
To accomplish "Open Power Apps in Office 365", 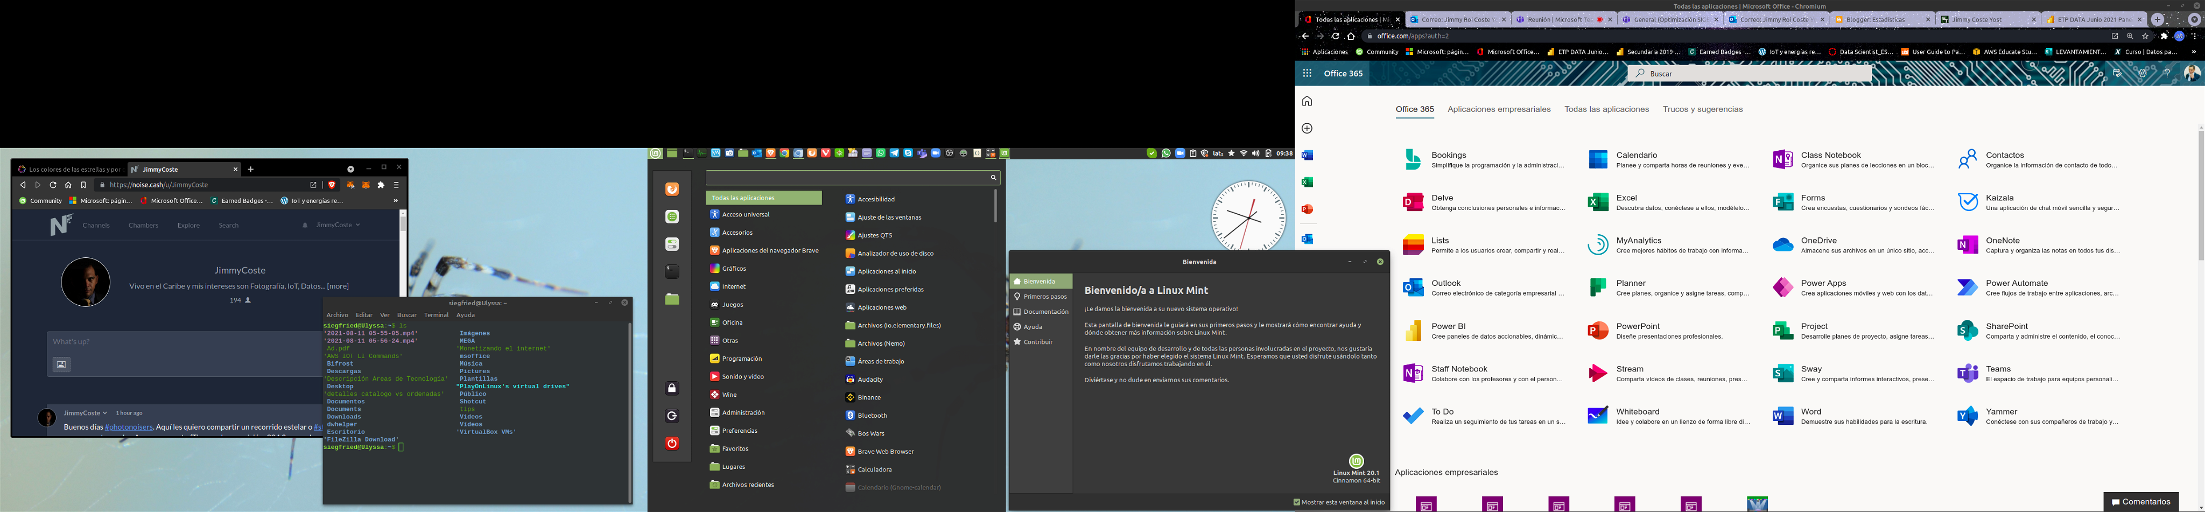I will coord(1853,287).
